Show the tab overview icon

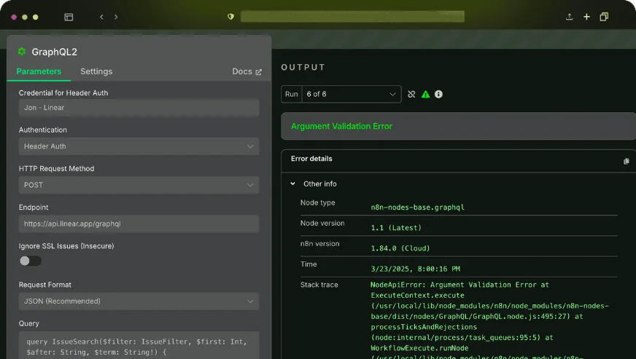[604, 17]
